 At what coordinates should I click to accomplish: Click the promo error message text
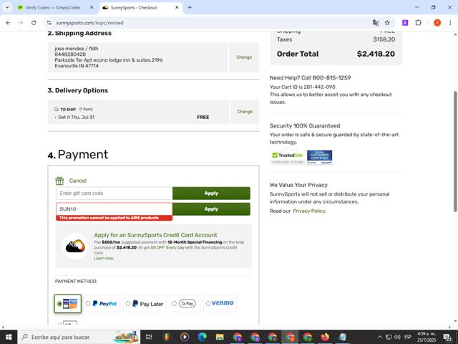tap(109, 218)
